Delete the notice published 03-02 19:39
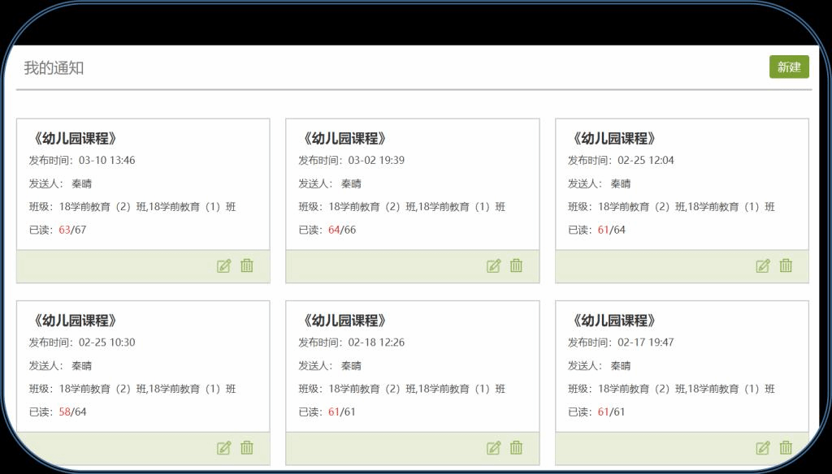 point(516,265)
